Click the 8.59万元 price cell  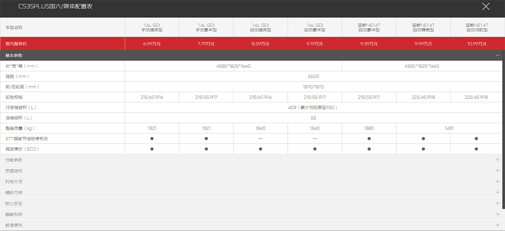[260, 44]
